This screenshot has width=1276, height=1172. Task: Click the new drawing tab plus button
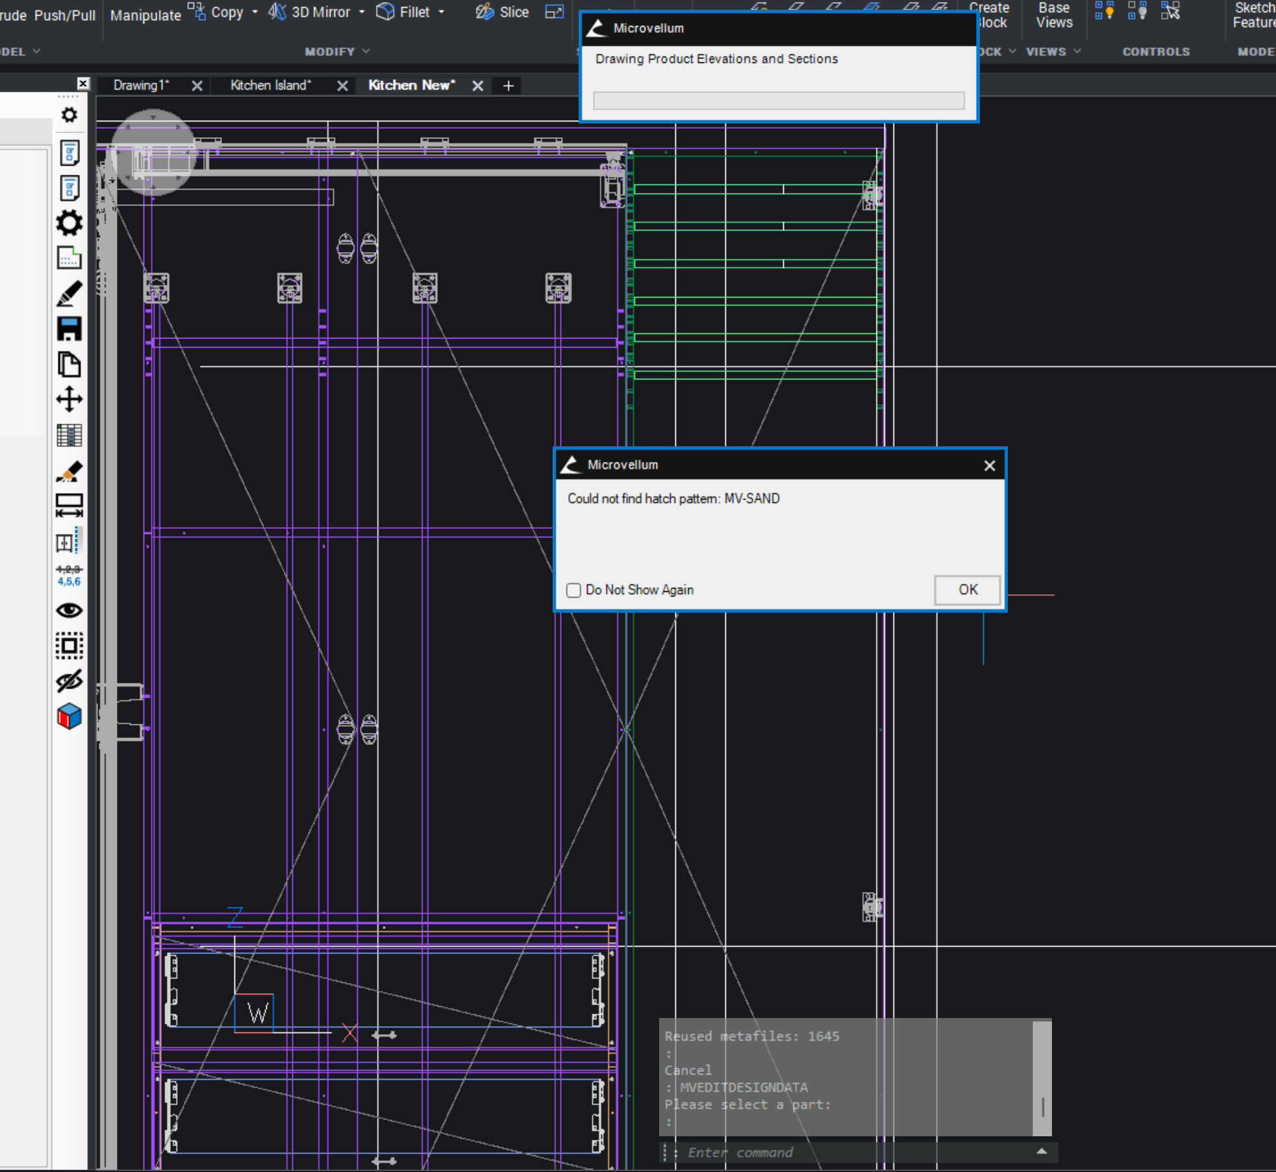(508, 86)
